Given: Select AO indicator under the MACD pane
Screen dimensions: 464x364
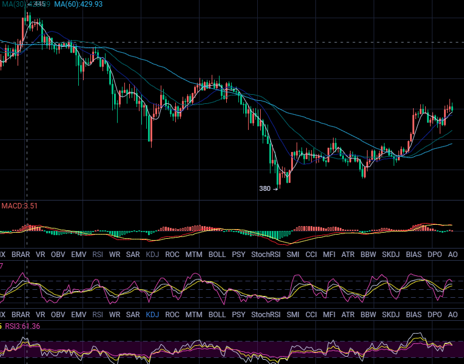Looking at the screenshot, I should pos(452,255).
